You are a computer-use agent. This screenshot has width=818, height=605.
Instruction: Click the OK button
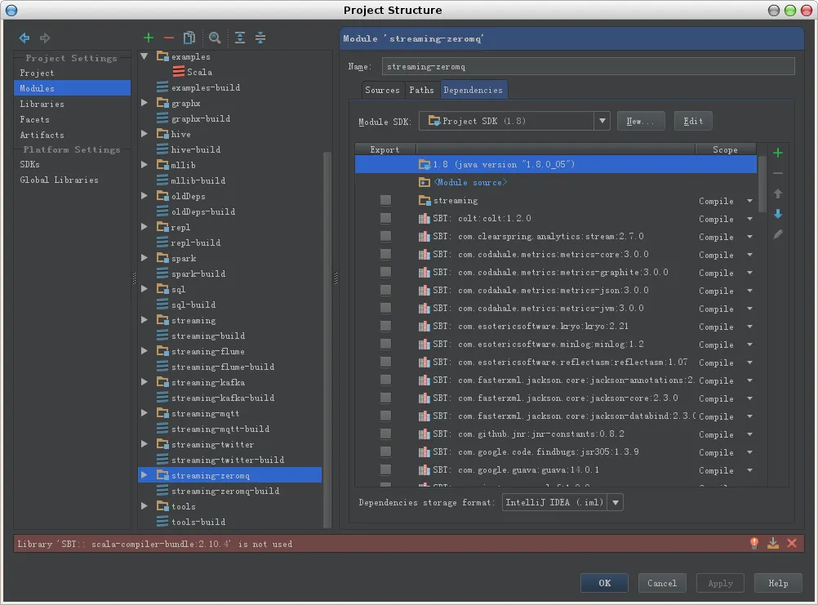[x=604, y=583]
